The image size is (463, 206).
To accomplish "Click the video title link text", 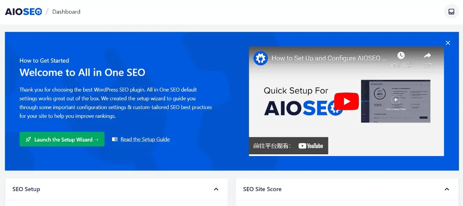I will [329, 58].
